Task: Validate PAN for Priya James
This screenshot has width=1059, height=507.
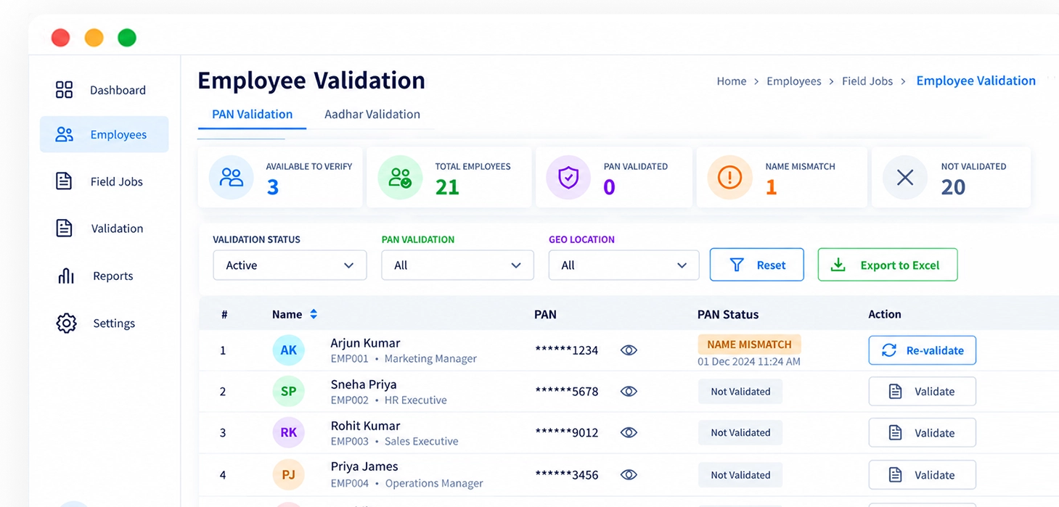Action: (922, 475)
